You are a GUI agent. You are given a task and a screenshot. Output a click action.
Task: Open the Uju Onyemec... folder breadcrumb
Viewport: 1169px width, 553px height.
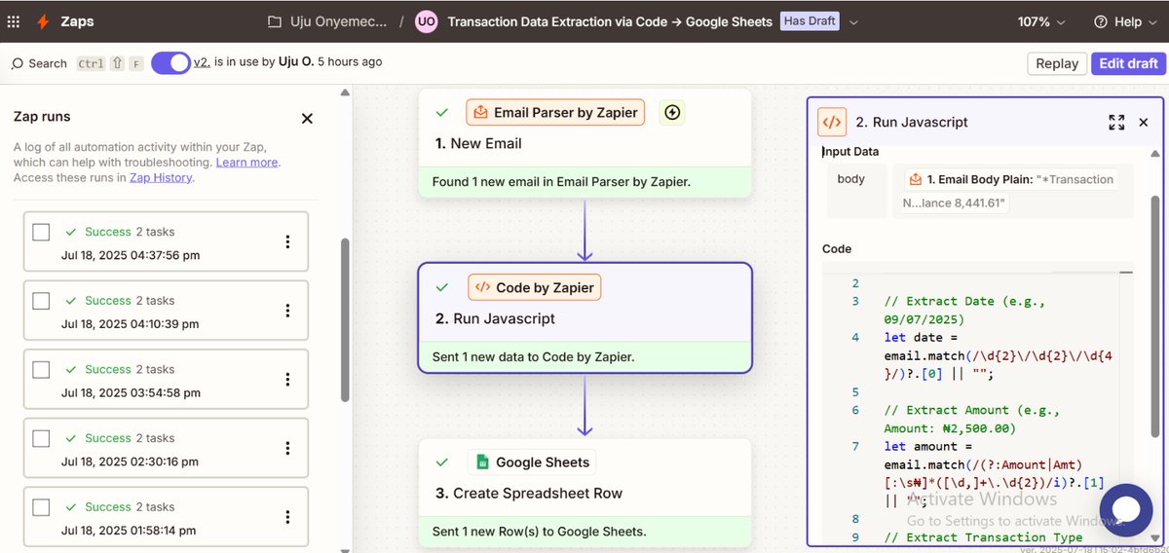click(x=338, y=21)
